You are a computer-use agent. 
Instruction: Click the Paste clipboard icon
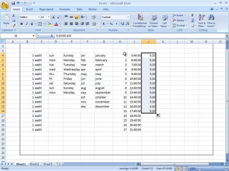click(x=6, y=18)
